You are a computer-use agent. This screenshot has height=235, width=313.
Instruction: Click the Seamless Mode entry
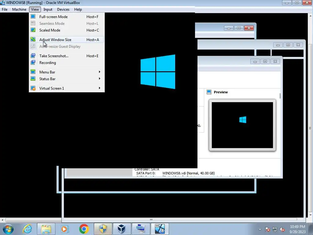(67, 23)
